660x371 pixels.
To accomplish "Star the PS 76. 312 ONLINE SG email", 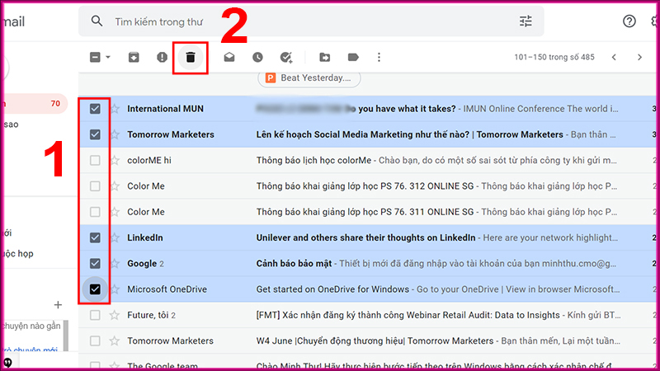I will coord(115,186).
